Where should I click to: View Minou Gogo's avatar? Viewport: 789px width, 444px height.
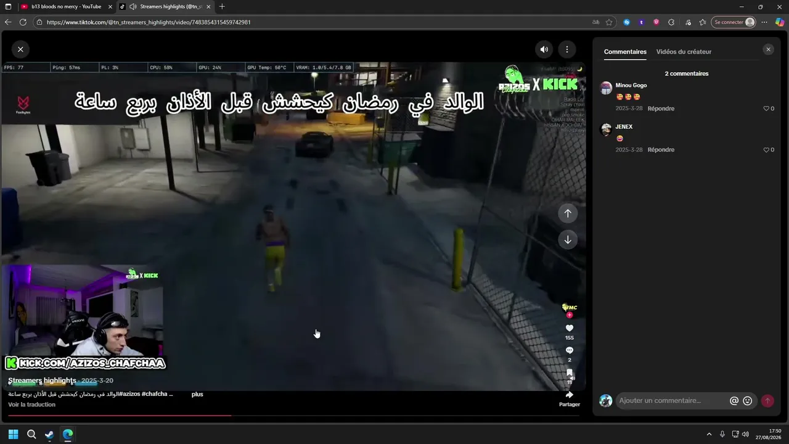[x=606, y=88]
